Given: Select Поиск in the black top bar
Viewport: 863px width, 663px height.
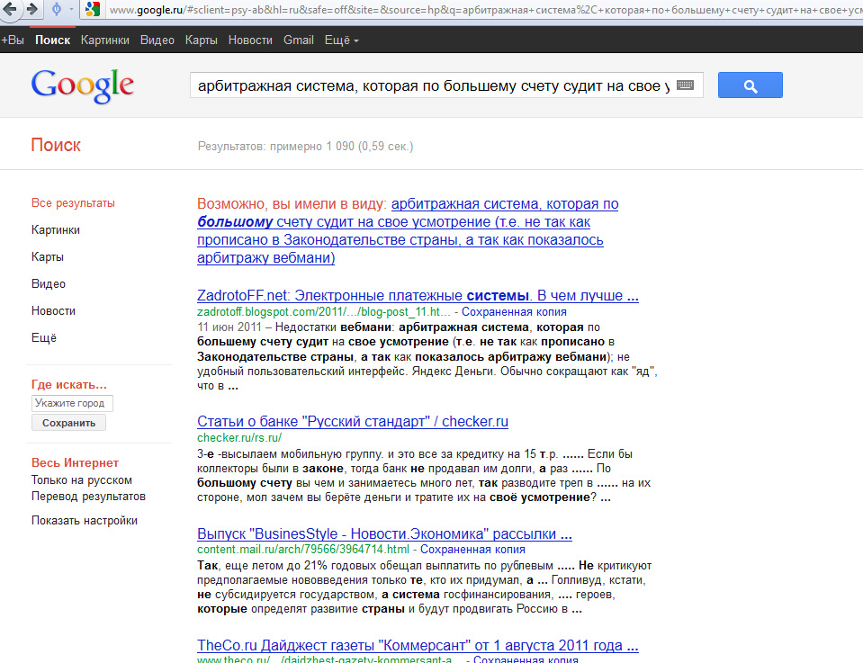Looking at the screenshot, I should coord(53,40).
